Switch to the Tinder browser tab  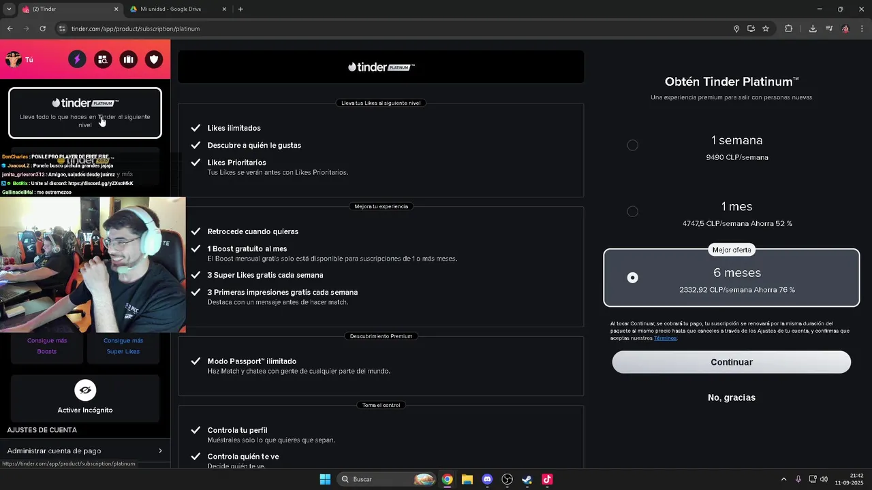click(x=69, y=9)
